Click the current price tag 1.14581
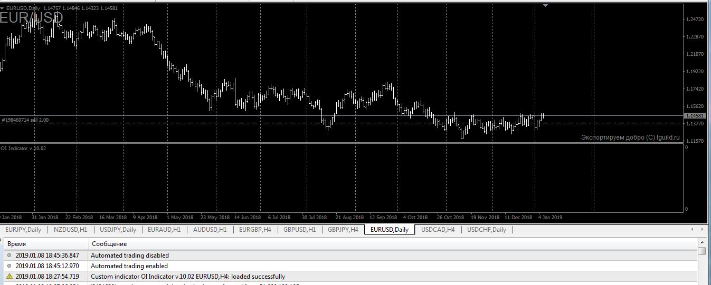 (695, 115)
